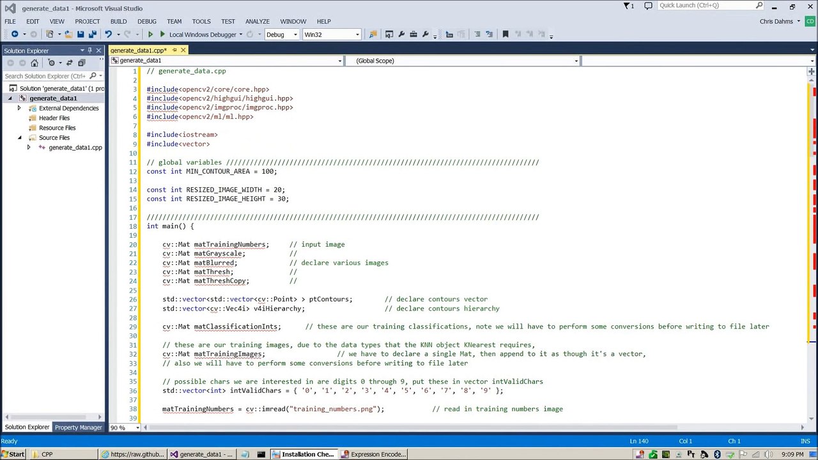Image resolution: width=818 pixels, height=460 pixels.
Task: Click the Open File folder icon
Action: tap(68, 34)
